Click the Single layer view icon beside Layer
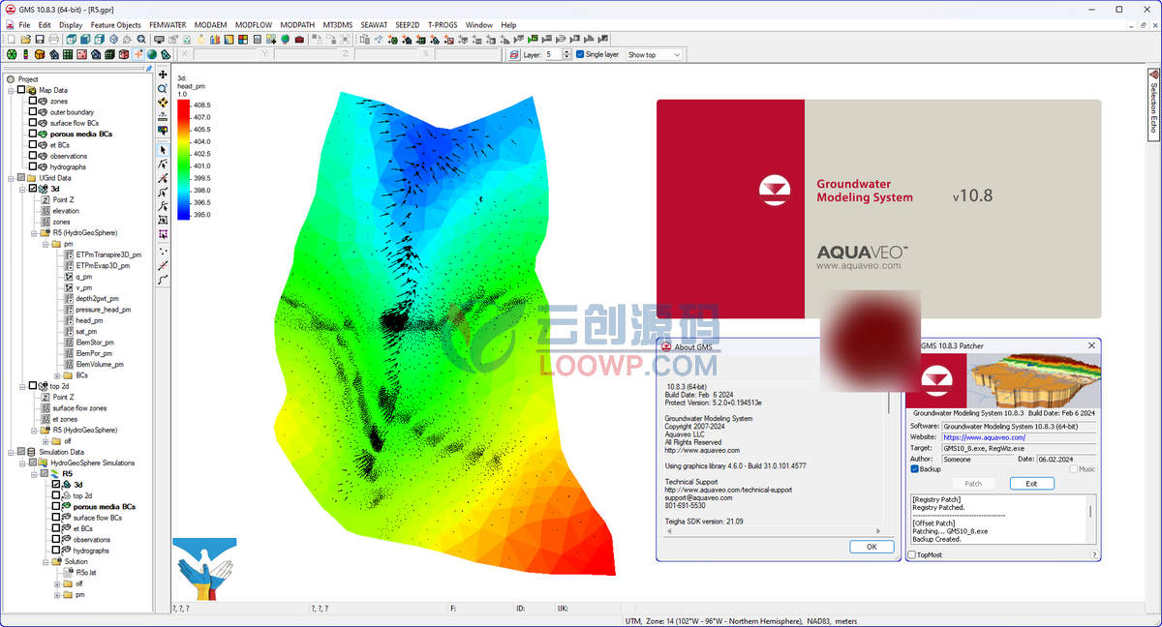The height and width of the screenshot is (627, 1162). pos(515,54)
